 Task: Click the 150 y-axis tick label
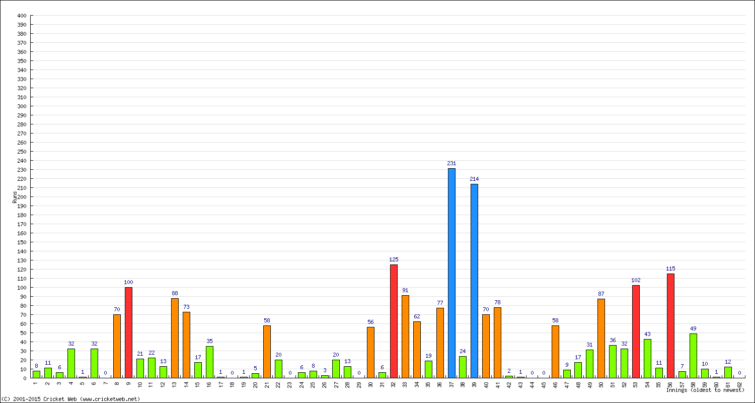22,242
